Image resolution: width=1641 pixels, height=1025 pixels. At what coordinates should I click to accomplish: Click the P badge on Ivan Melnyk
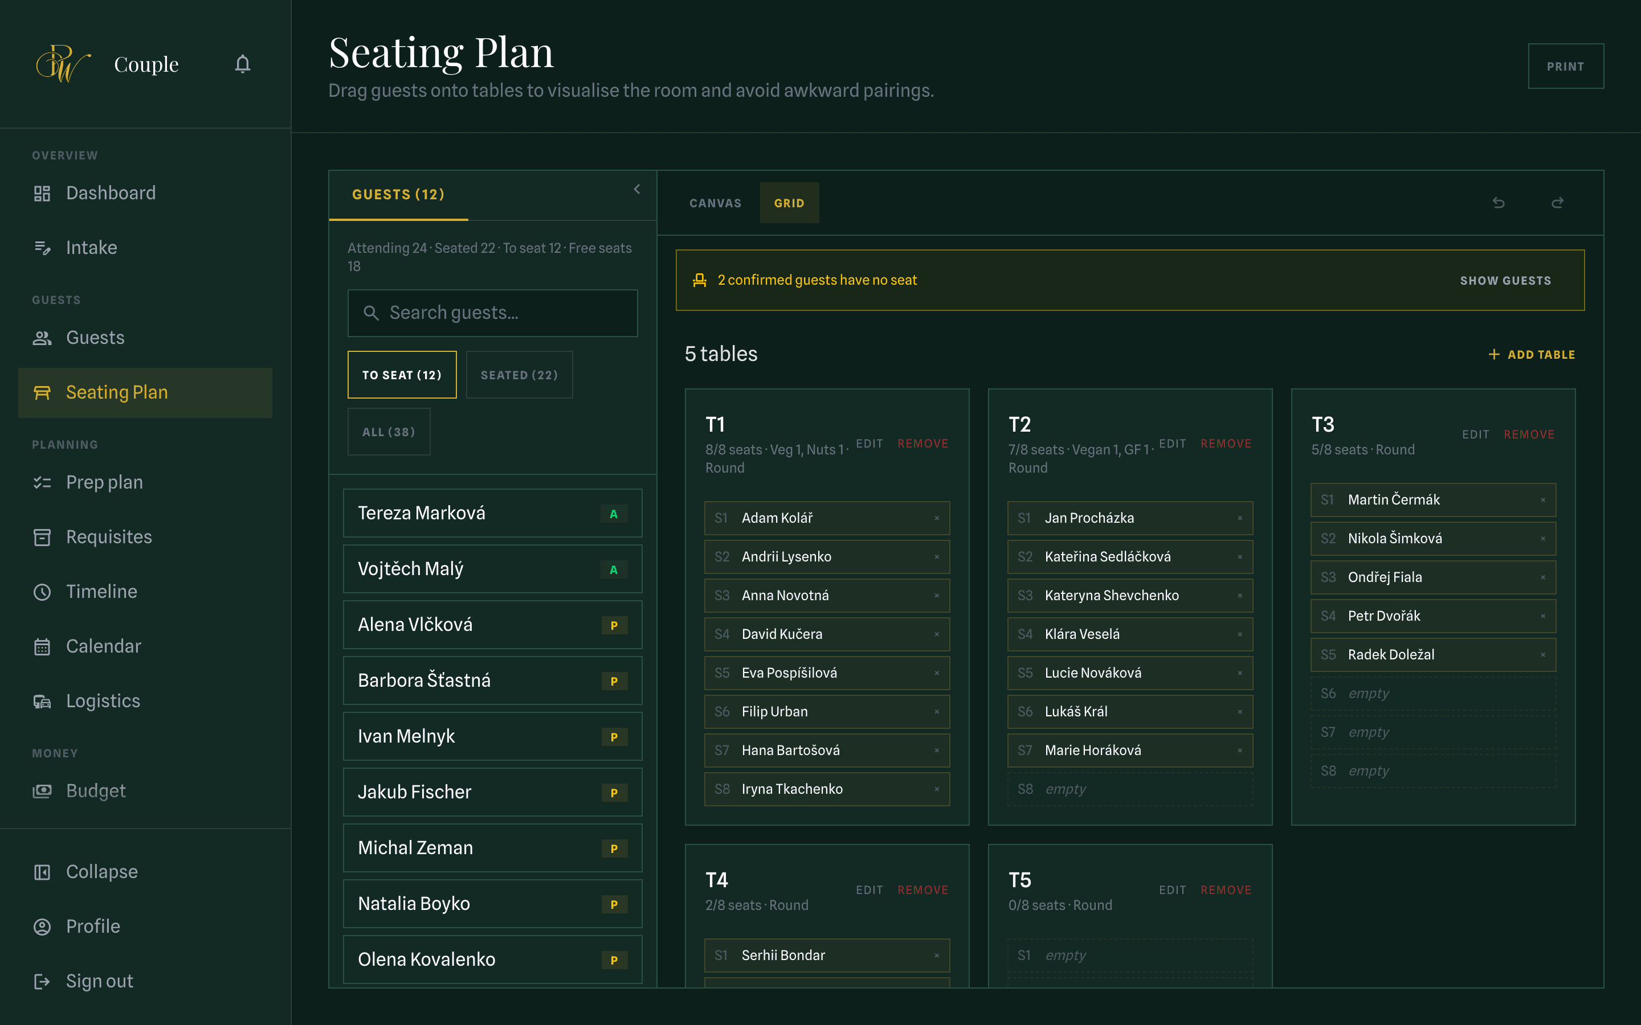[x=614, y=737]
